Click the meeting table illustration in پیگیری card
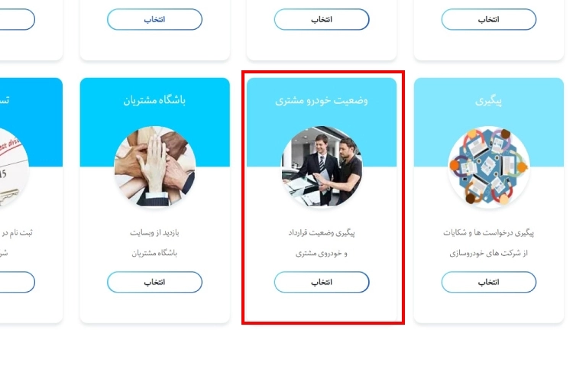 [489, 167]
